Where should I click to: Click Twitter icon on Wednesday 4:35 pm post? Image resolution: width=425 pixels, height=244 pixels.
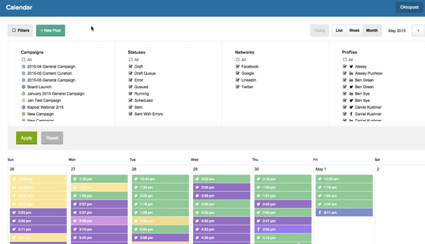click(197, 238)
